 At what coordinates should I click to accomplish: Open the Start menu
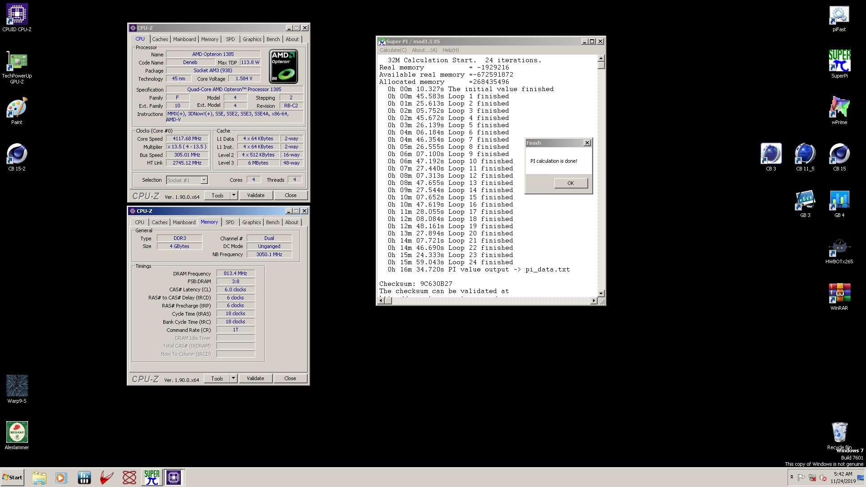pyautogui.click(x=12, y=478)
